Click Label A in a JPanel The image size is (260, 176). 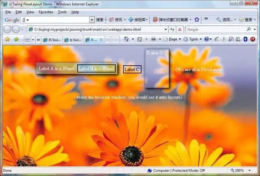tap(56, 69)
